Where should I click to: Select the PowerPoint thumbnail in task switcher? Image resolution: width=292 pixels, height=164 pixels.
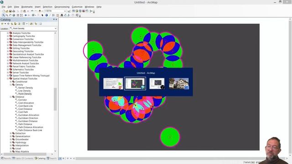[113, 84]
